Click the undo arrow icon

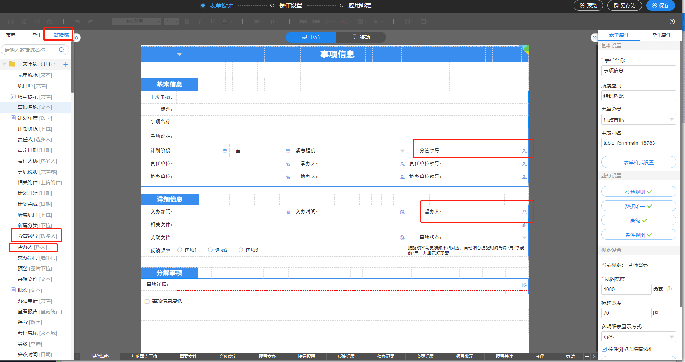78,22
